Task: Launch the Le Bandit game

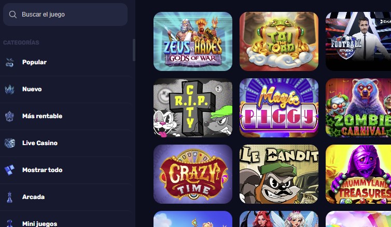Action: point(279,174)
